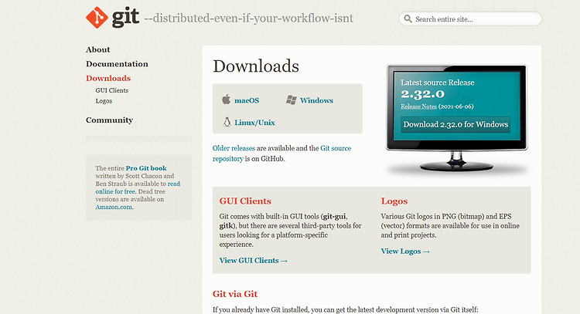Image resolution: width=580 pixels, height=314 pixels.
Task: Follow the Git source repository link
Action: tap(281, 154)
